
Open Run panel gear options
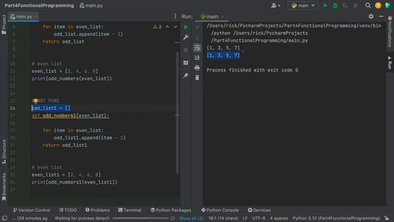tap(371, 17)
